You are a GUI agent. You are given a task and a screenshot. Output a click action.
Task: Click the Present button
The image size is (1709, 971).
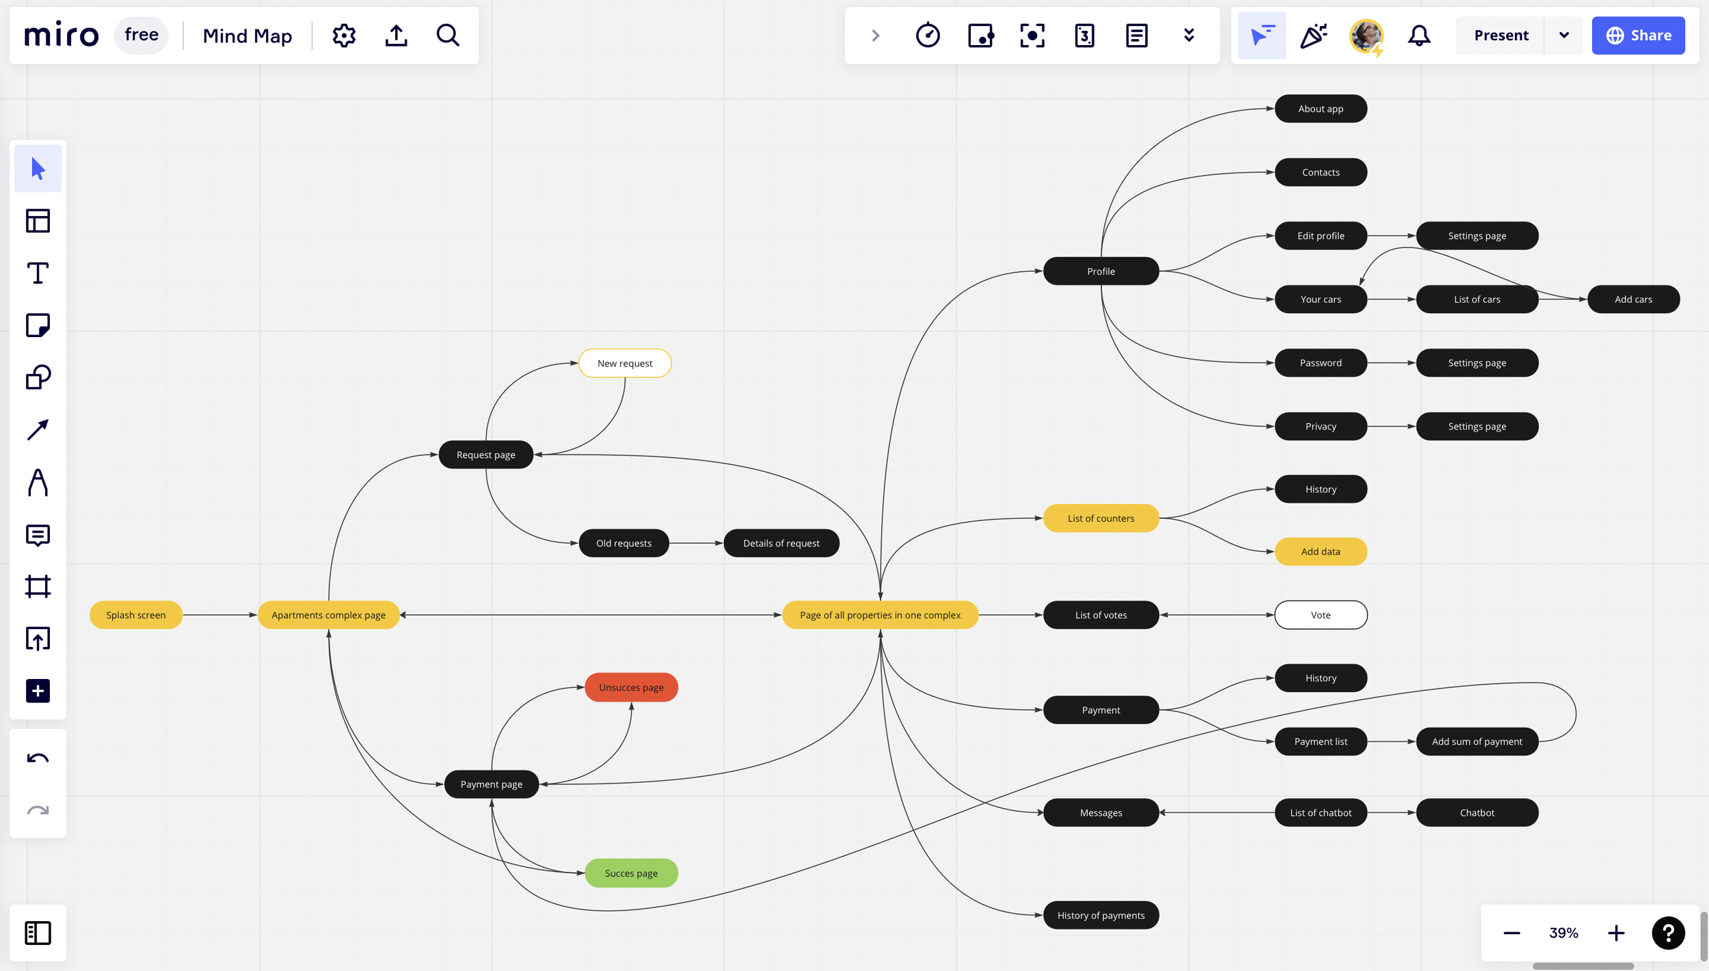pos(1501,36)
